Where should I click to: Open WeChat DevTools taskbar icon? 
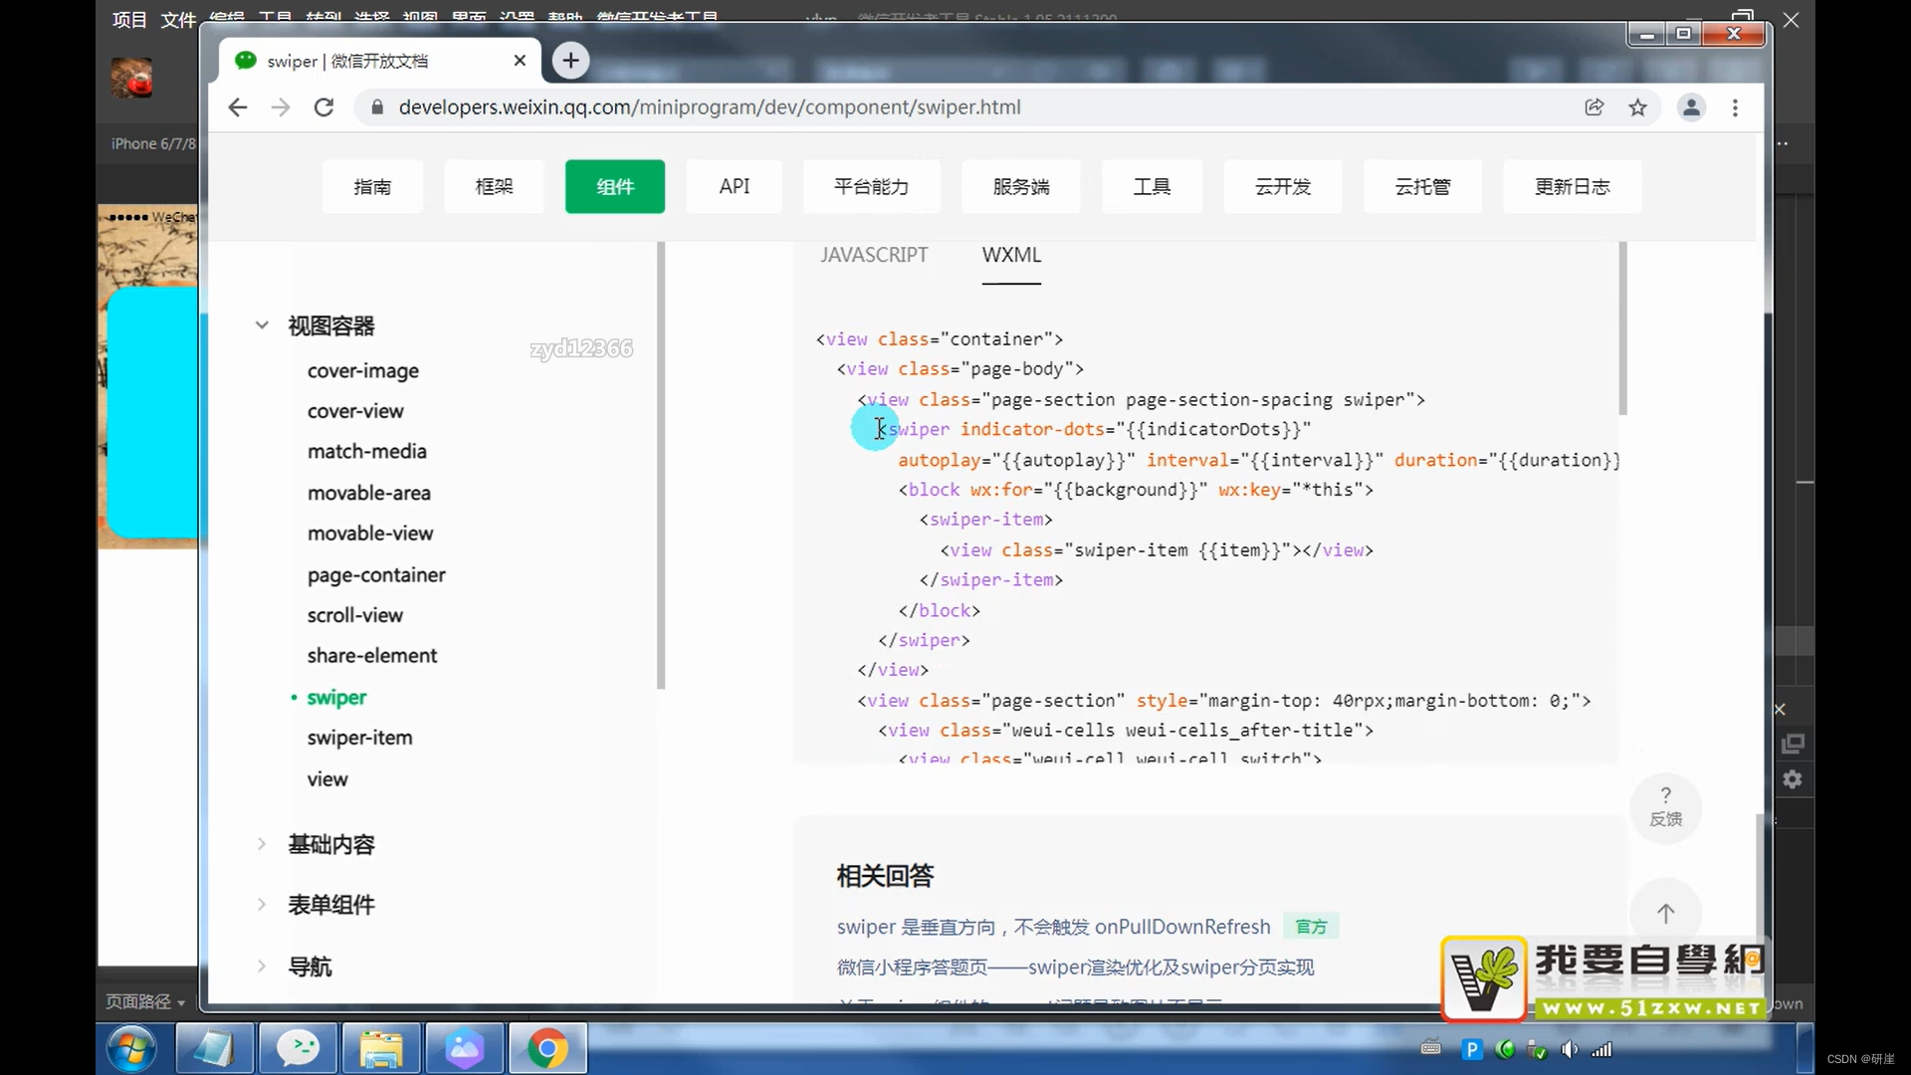[298, 1049]
